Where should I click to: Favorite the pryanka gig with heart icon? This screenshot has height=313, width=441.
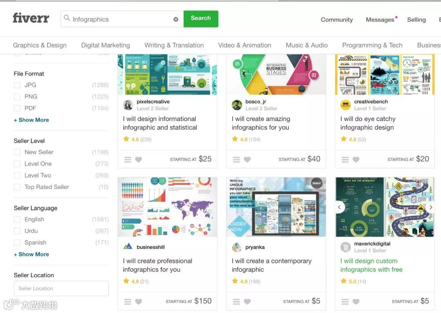click(247, 302)
